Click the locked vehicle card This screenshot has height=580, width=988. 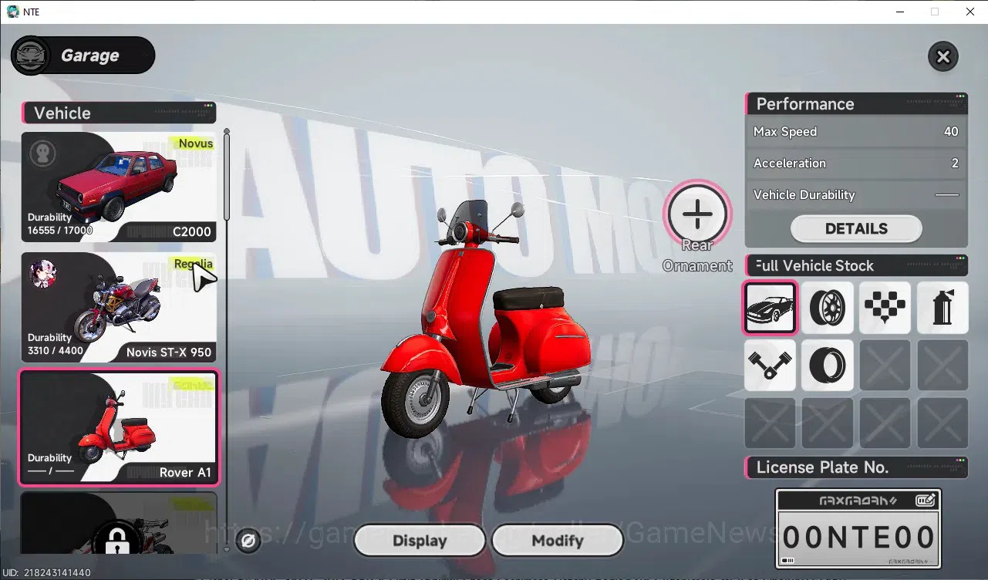point(119,523)
